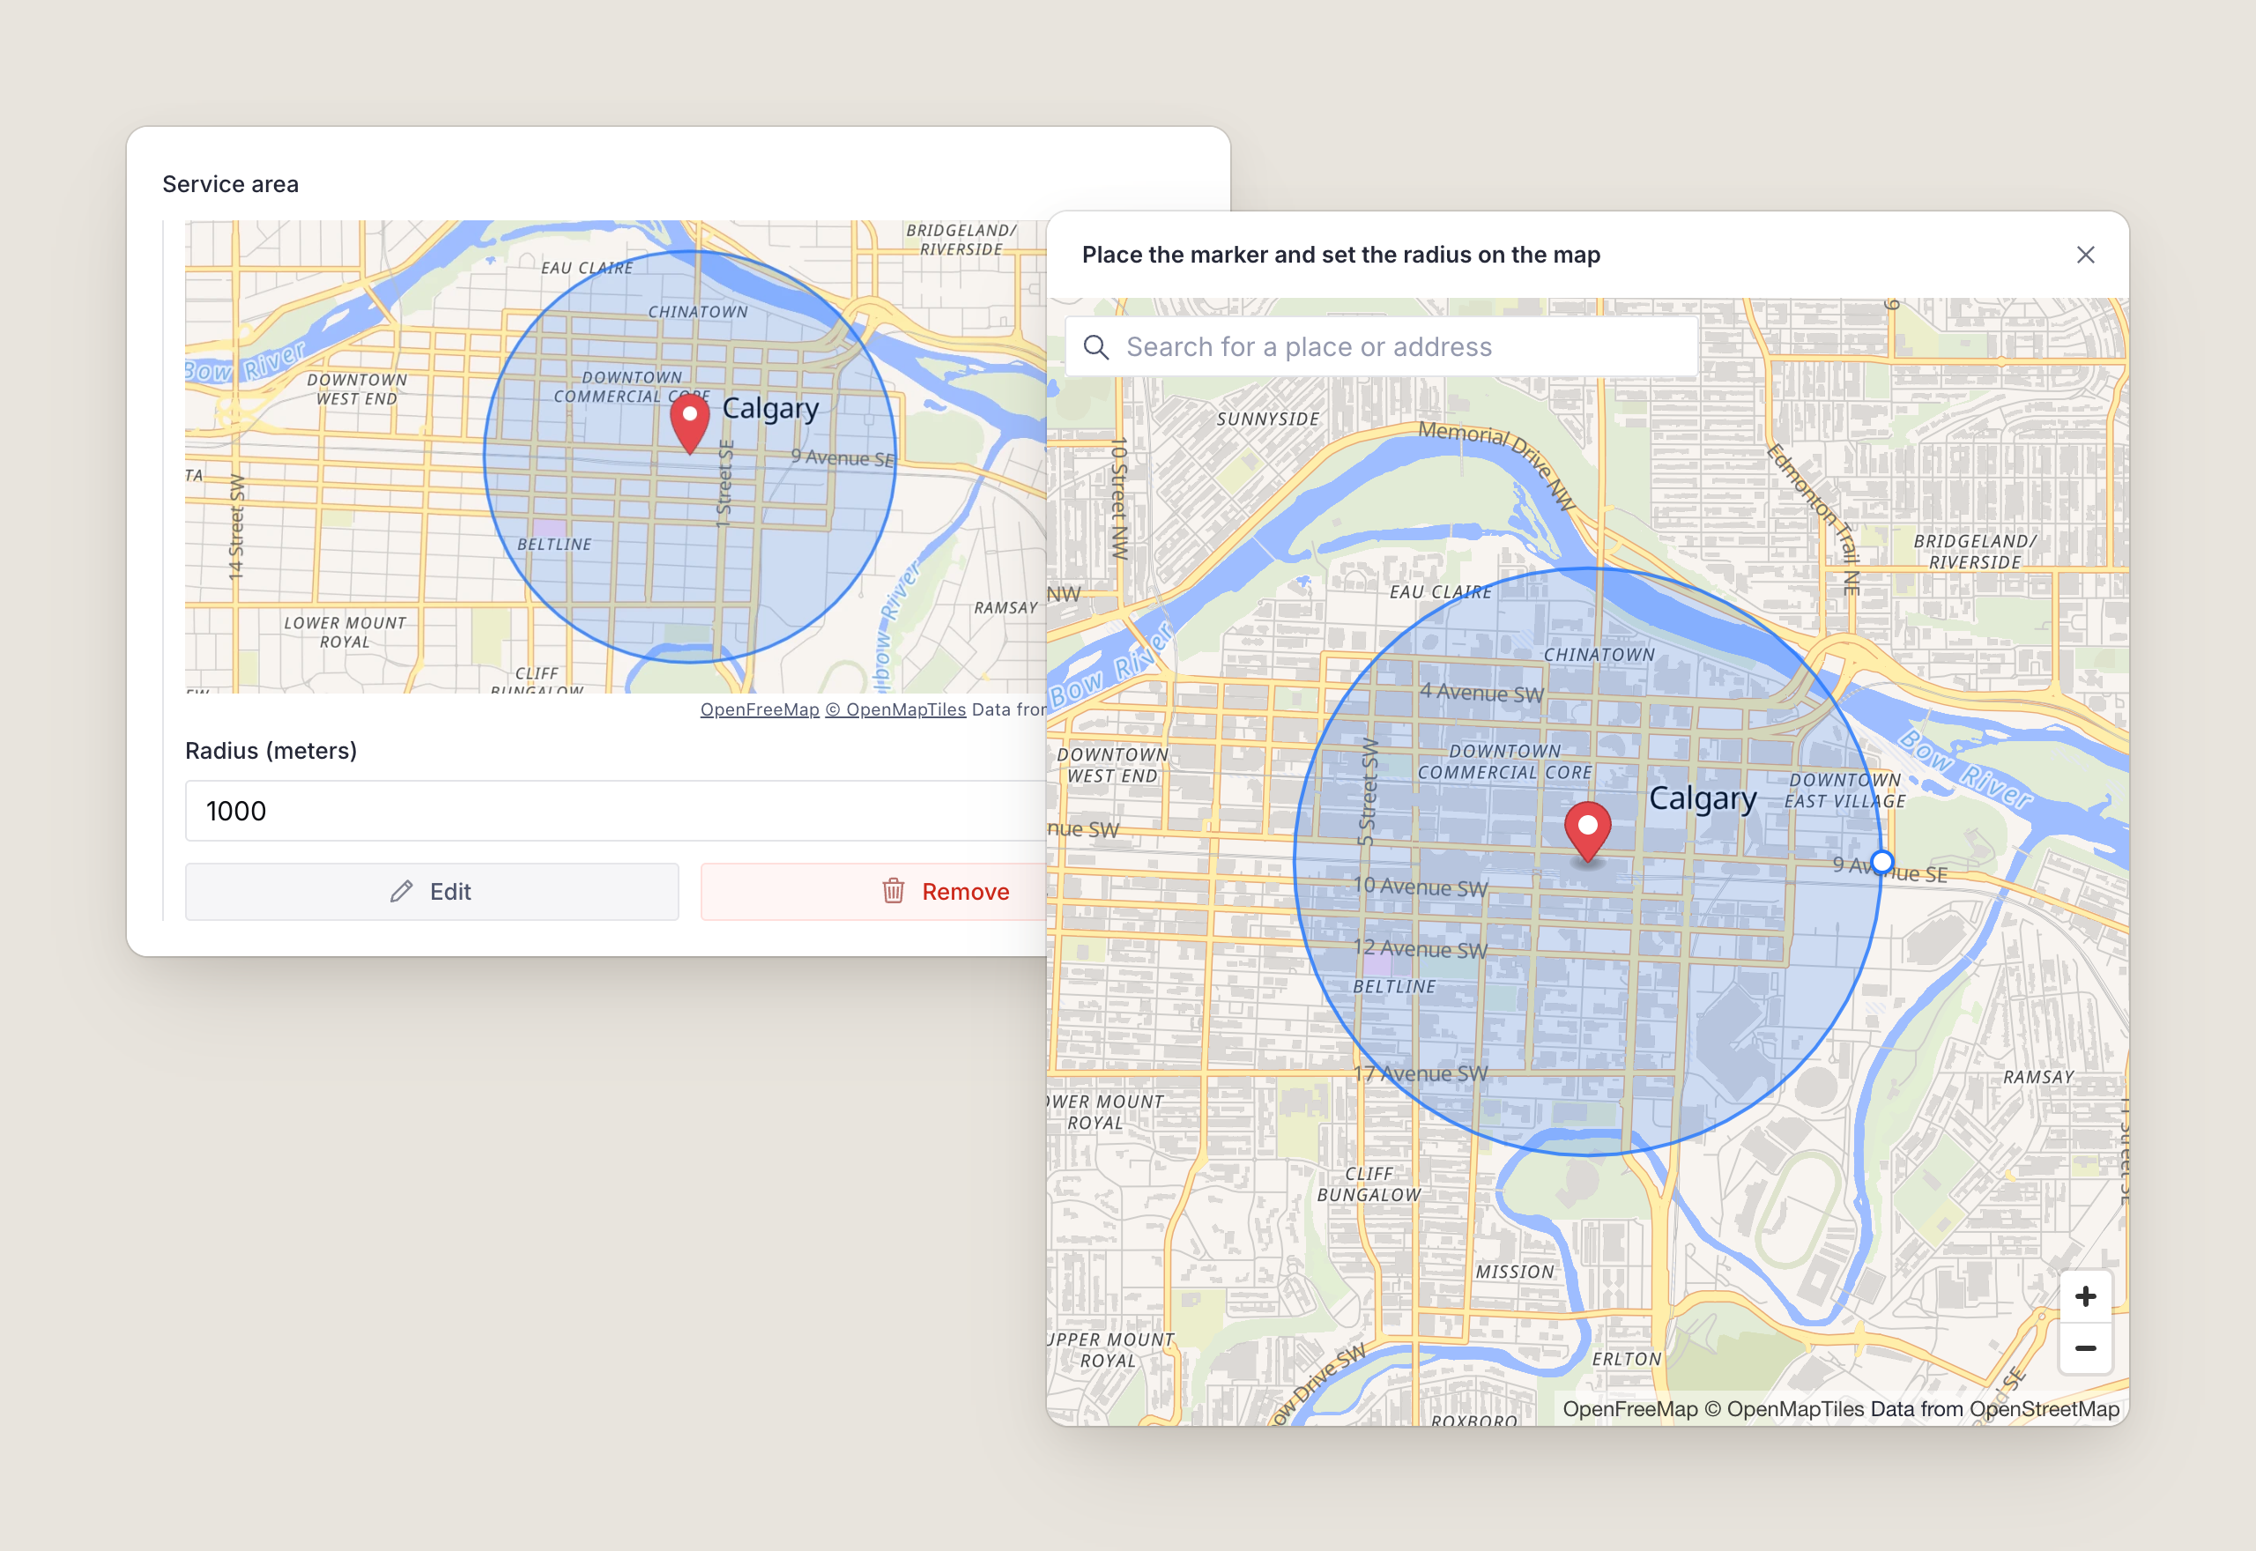Click the trash icon on Remove button

893,891
